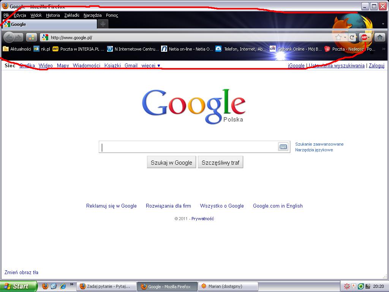Click the blue Quick Launch icon beside Firefox

(54, 286)
